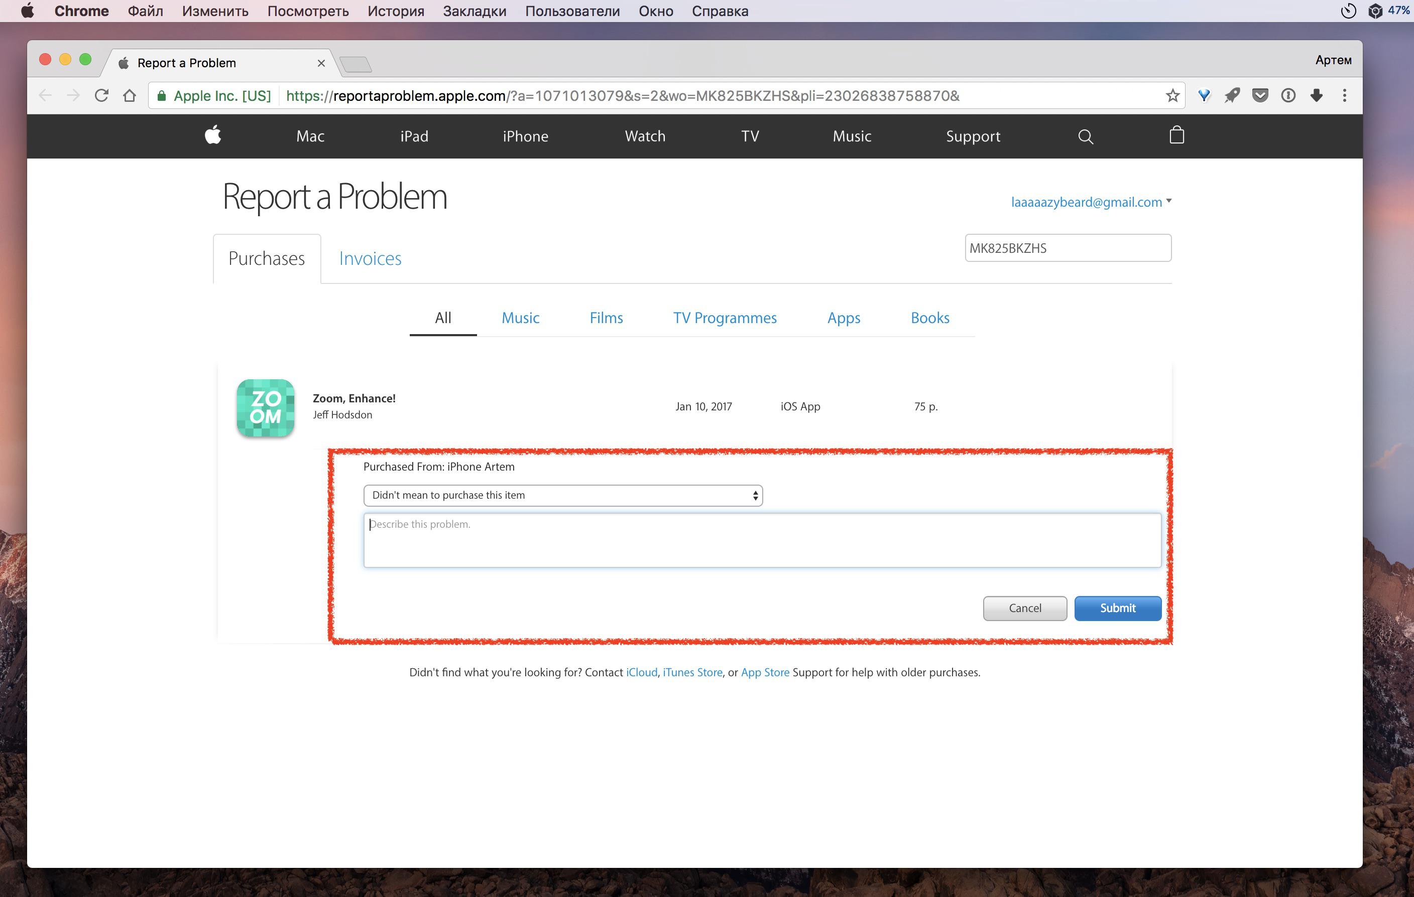The height and width of the screenshot is (897, 1414).
Task: Go to Music in the top navigation bar
Action: coord(852,136)
